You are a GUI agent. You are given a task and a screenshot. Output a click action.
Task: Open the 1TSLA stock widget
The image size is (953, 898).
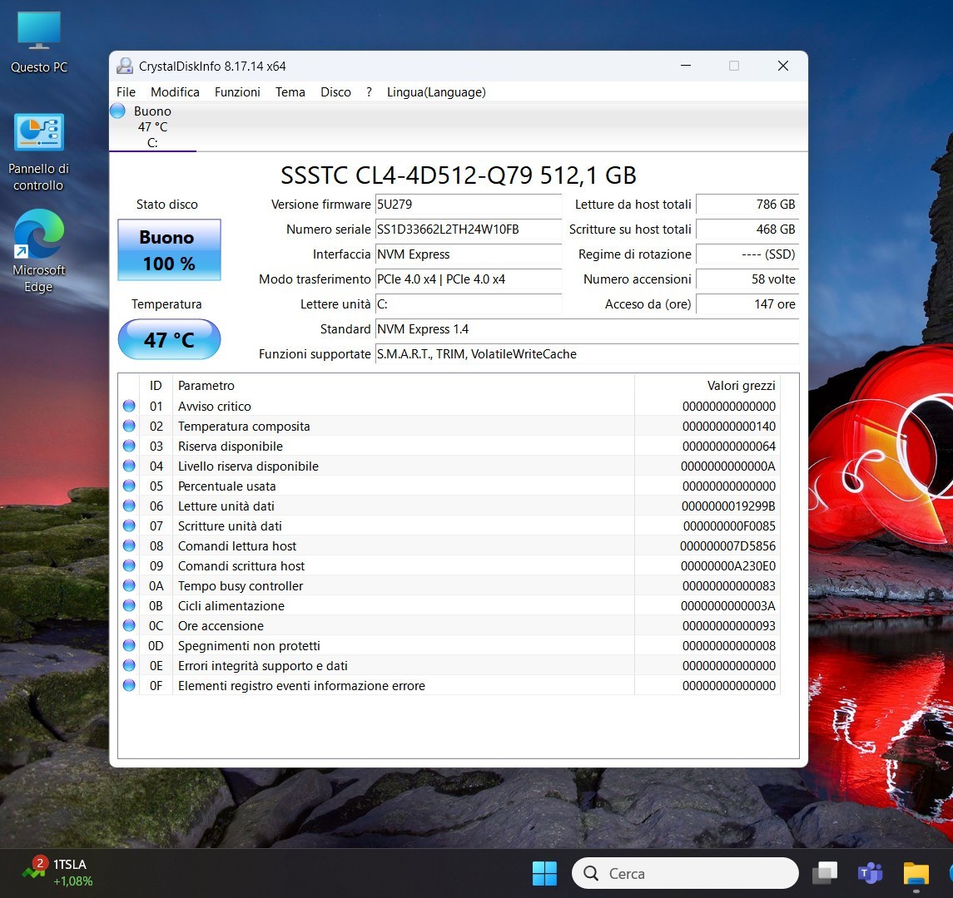[x=58, y=872]
